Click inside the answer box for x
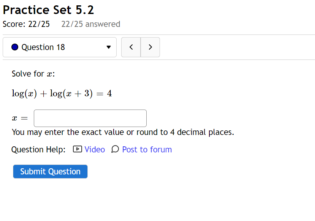 coord(90,118)
